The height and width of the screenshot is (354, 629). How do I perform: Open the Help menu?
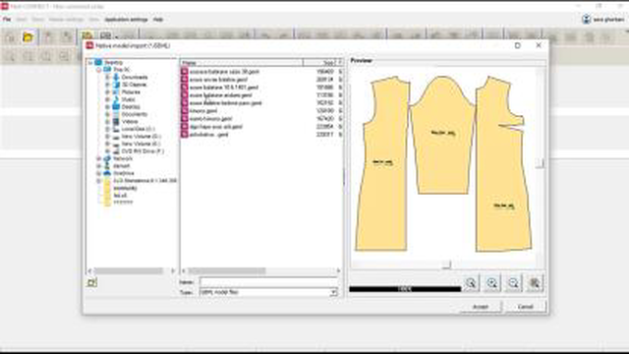(158, 20)
